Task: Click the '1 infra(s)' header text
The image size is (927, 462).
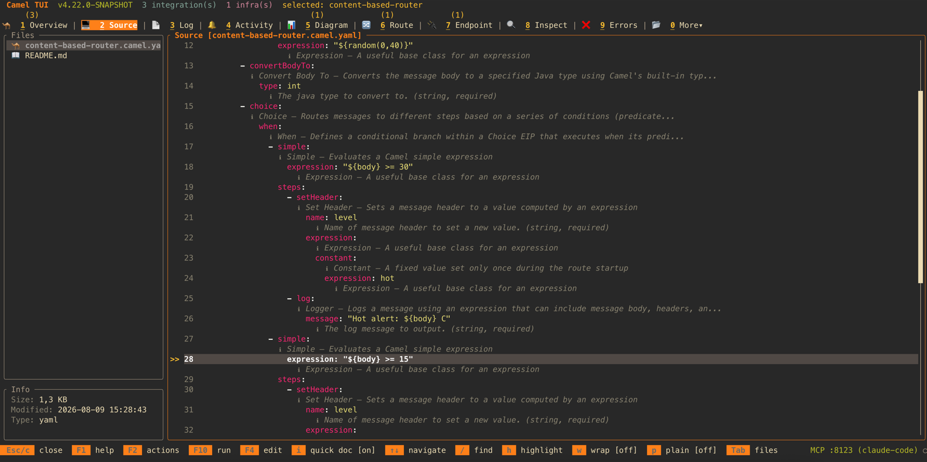Action: (x=249, y=5)
